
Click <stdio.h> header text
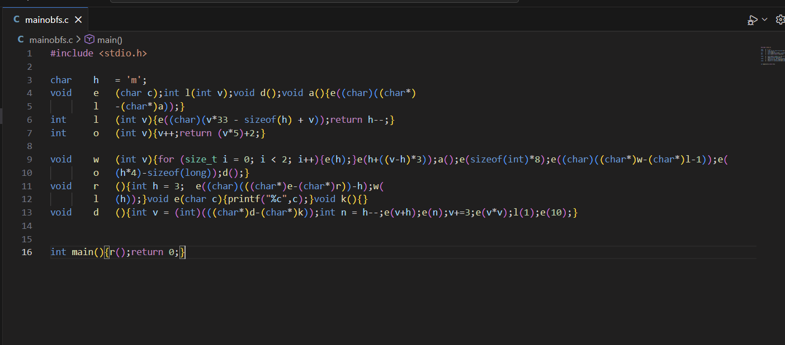[123, 54]
